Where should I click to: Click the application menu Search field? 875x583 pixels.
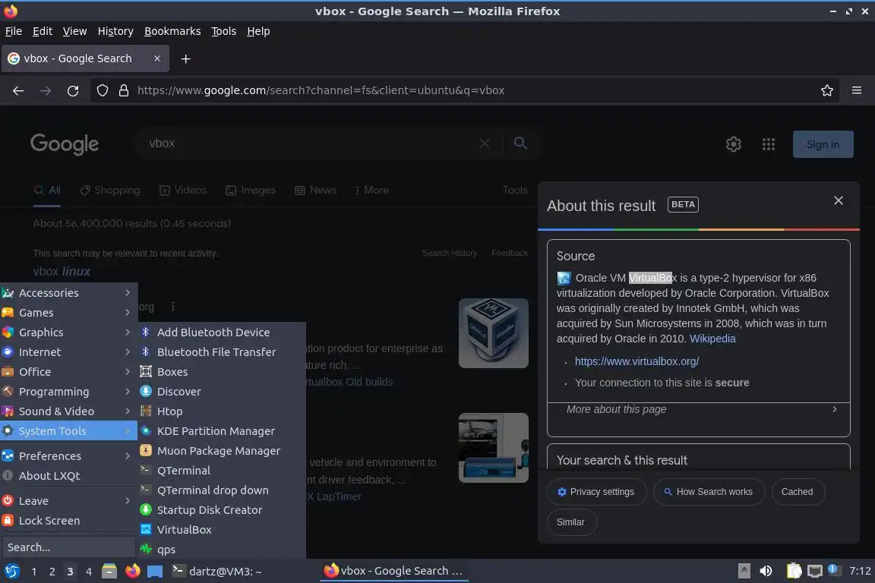68,547
